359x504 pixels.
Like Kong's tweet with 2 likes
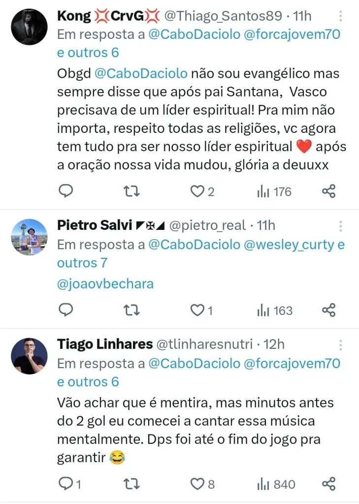[197, 191]
